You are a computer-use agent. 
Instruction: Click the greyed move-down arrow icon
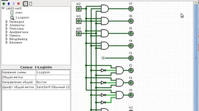tap(14, 4)
